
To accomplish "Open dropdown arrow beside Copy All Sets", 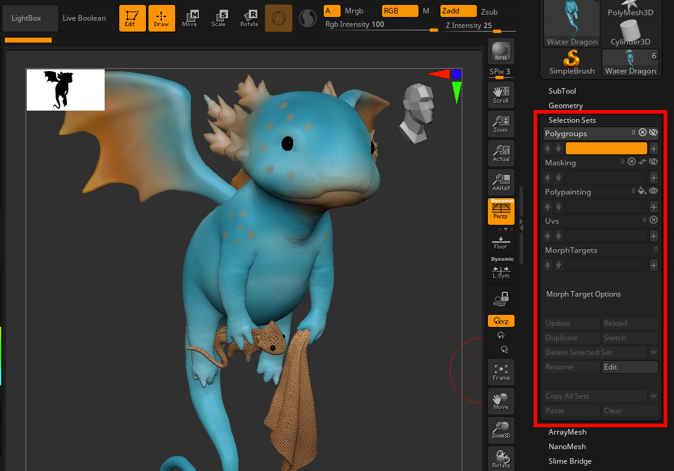I will [x=653, y=396].
